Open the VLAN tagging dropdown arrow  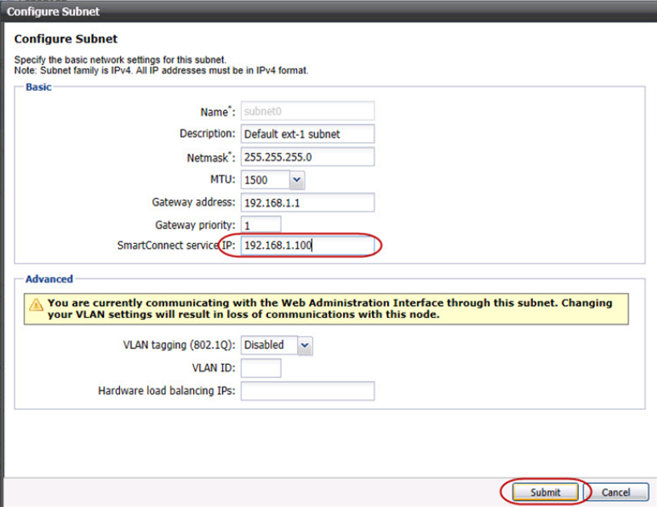coord(304,345)
